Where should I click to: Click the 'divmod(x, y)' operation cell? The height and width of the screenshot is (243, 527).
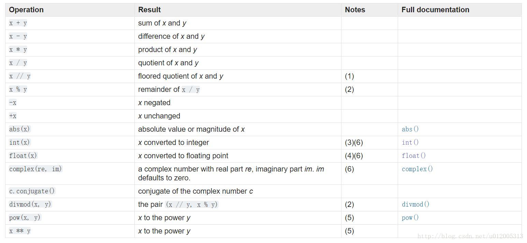(x=30, y=205)
